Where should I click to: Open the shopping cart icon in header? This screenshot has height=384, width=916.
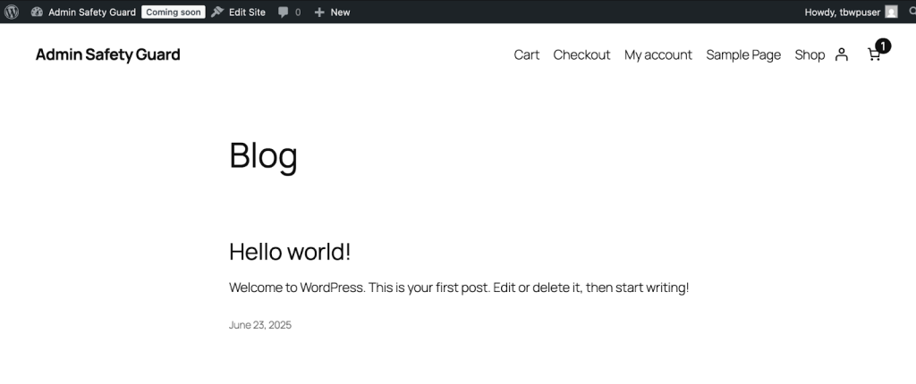coord(874,54)
